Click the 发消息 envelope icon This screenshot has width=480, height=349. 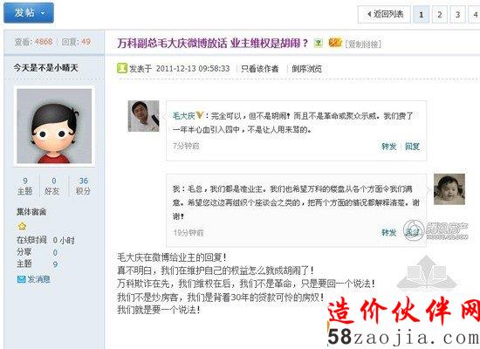[22, 279]
